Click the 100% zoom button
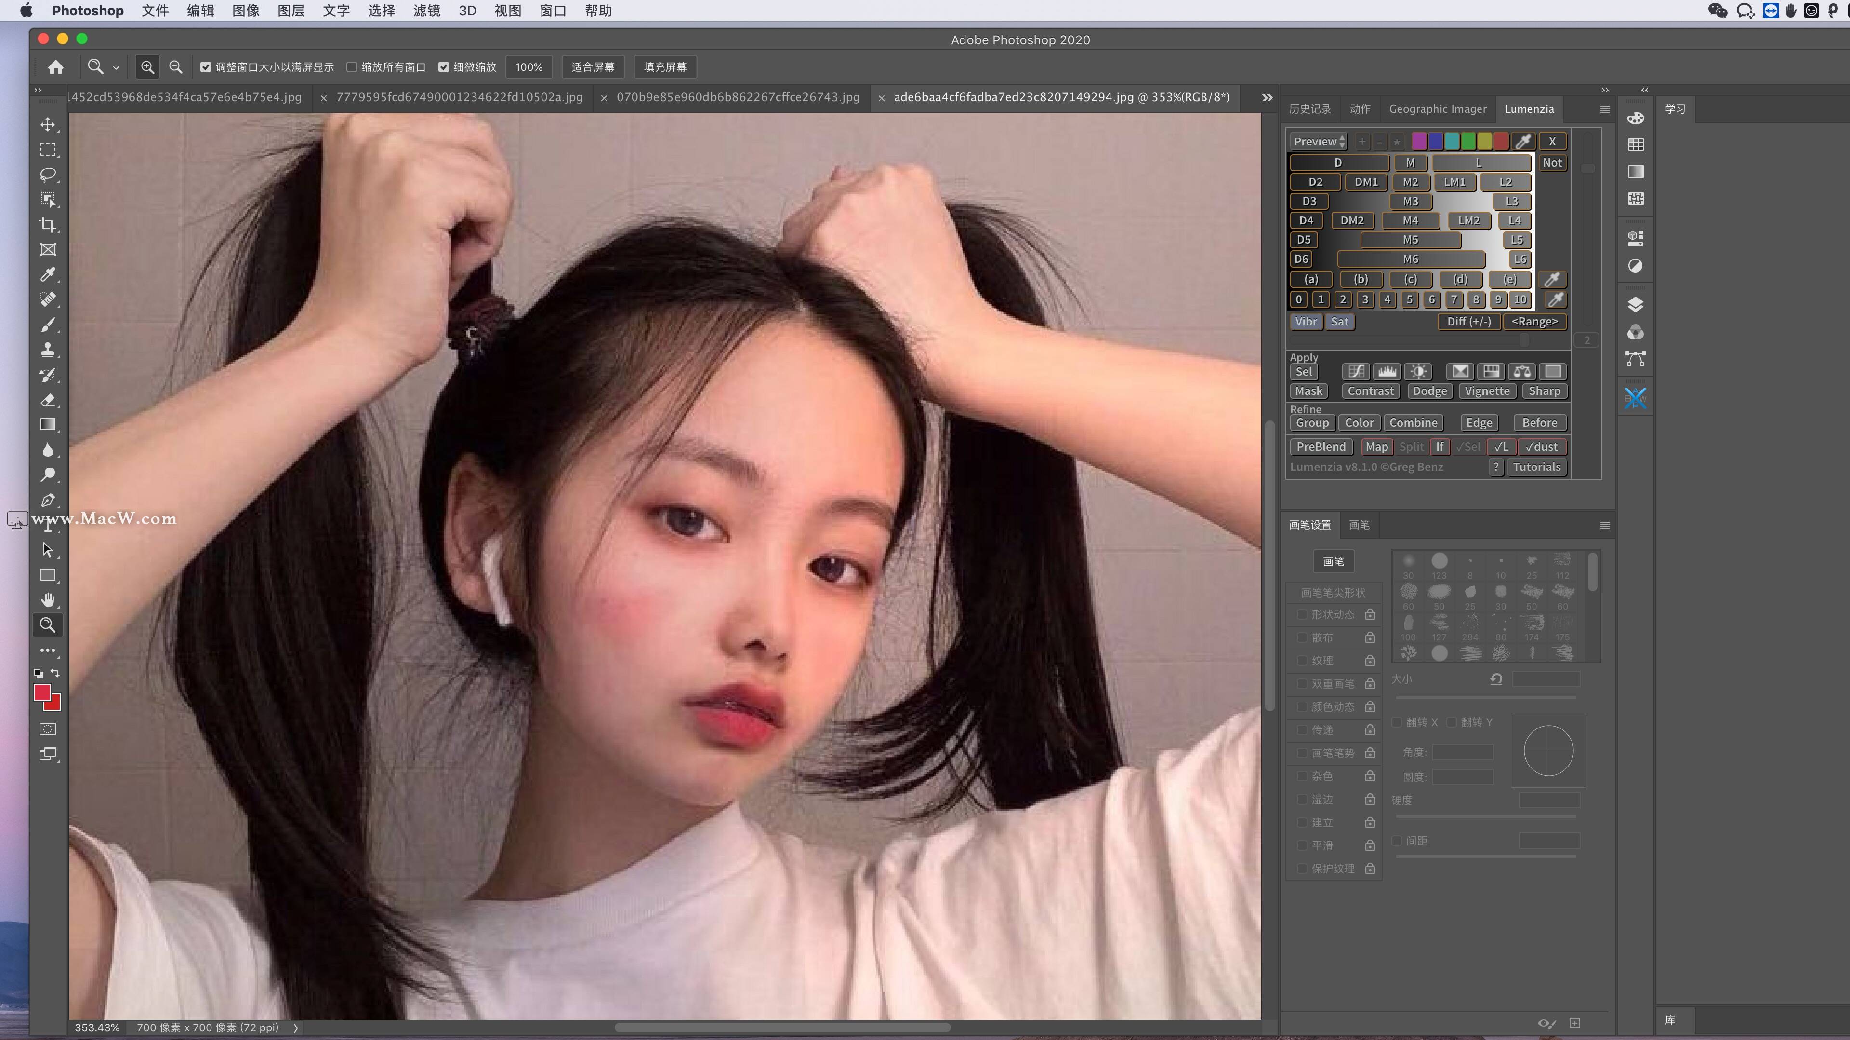Viewport: 1850px width, 1040px height. click(x=529, y=67)
